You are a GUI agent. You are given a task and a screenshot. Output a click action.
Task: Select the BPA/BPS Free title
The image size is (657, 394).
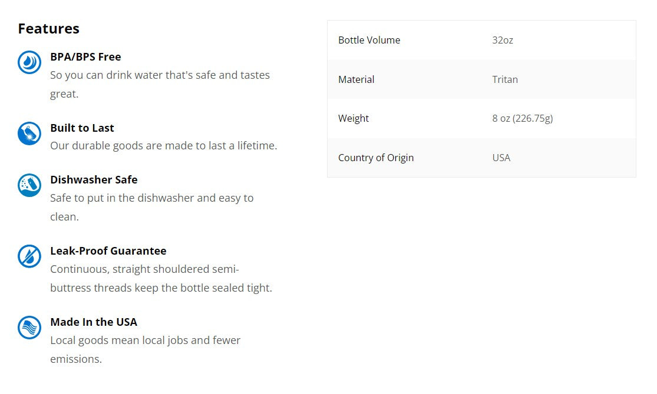pos(85,57)
